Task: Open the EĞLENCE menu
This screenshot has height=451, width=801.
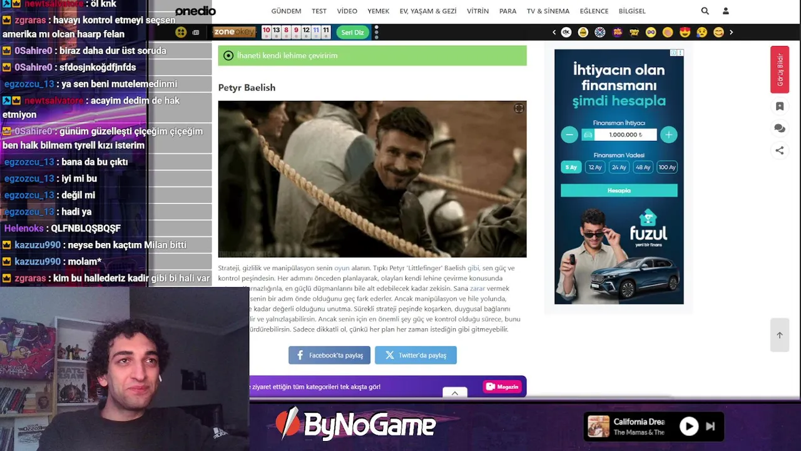Action: point(594,11)
